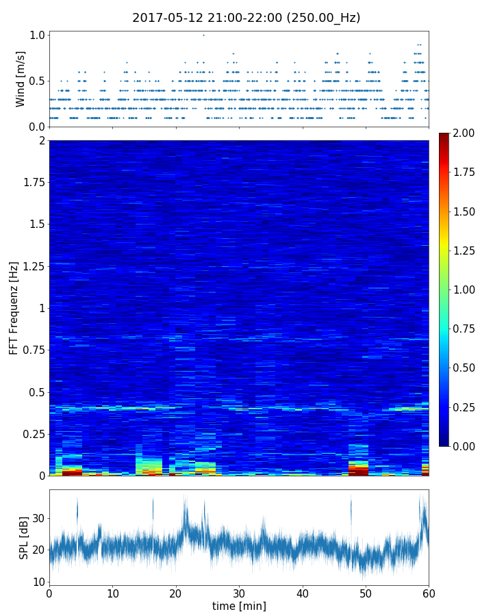This screenshot has height=616, width=493.
Task: Click the "FFT Frequenz [Hz]" axis label
Action: pos(14,308)
